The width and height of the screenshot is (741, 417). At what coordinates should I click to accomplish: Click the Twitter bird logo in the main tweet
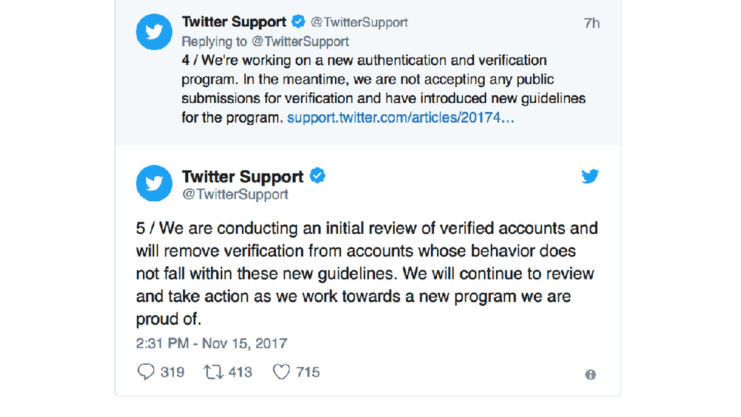[x=590, y=176]
